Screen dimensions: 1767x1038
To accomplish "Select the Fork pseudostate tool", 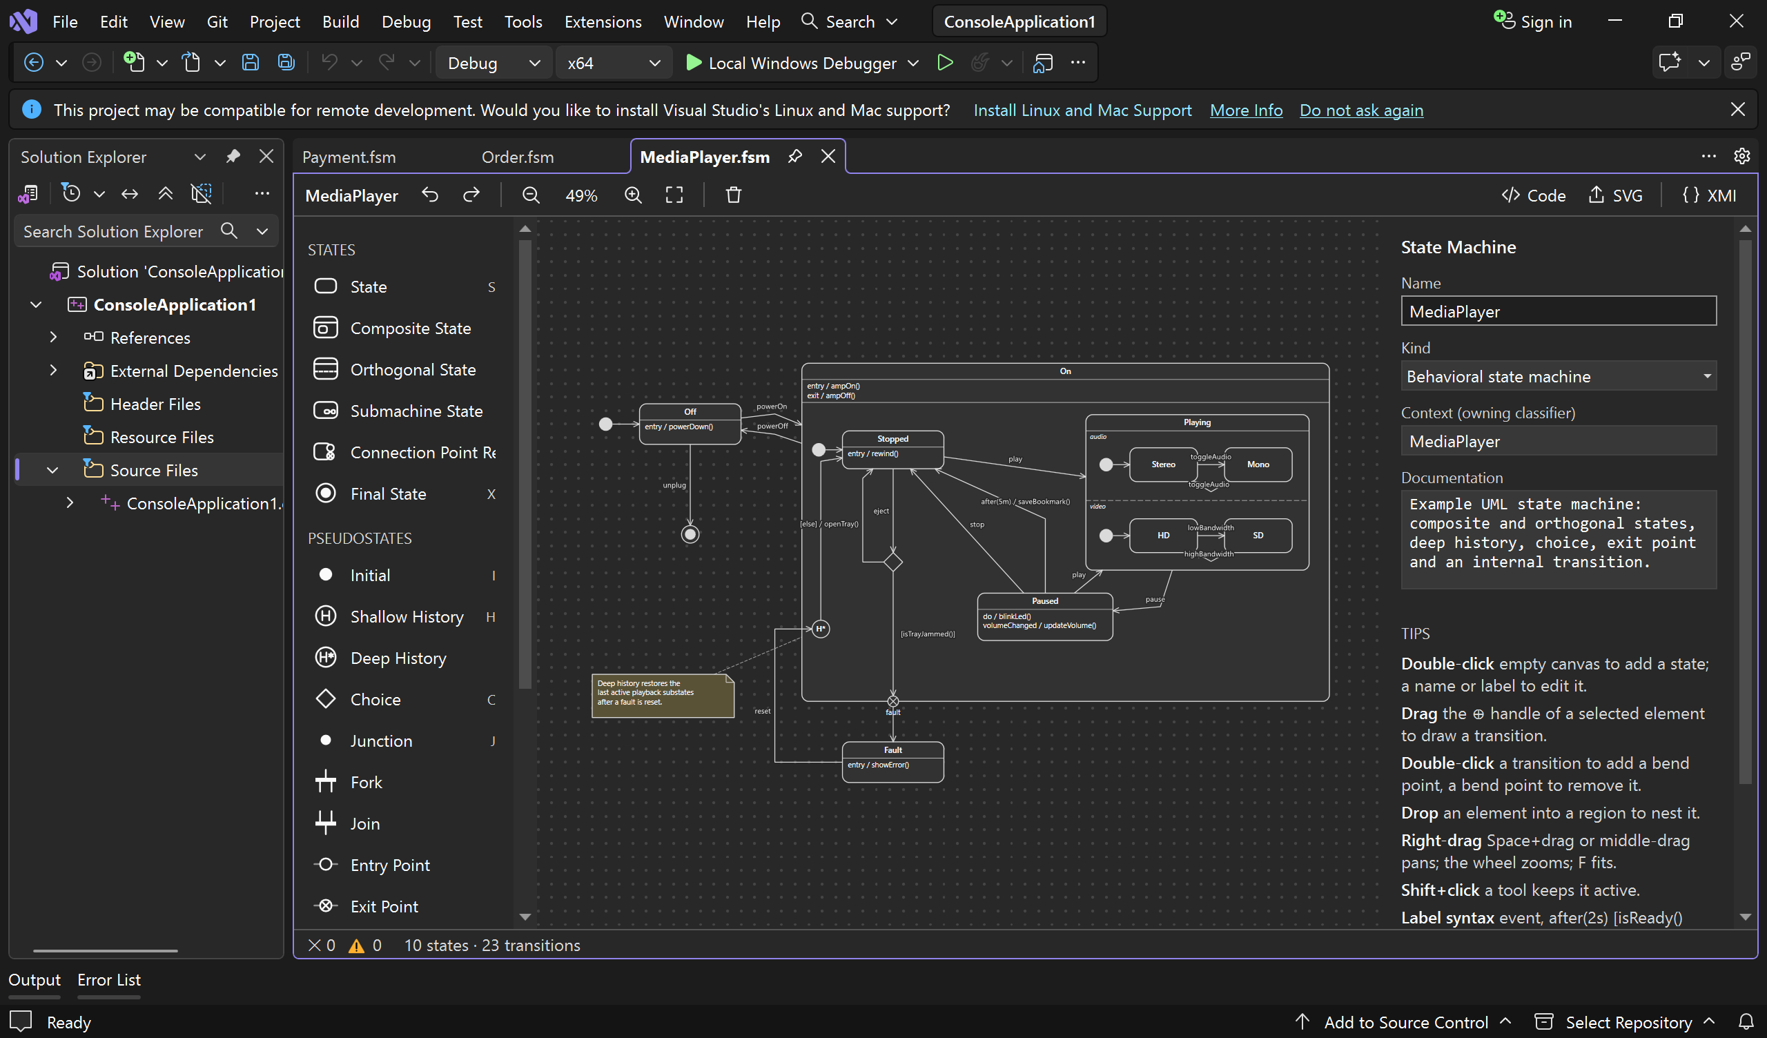I will [x=403, y=782].
